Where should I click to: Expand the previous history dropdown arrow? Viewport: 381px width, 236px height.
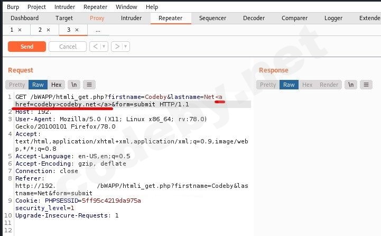[104, 47]
